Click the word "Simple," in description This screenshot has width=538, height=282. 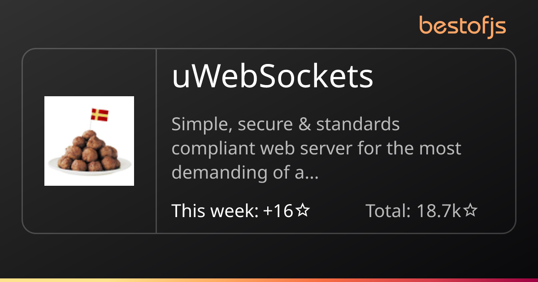[201, 125]
